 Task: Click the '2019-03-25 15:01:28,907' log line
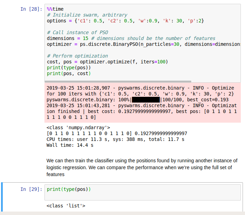coord(140,88)
